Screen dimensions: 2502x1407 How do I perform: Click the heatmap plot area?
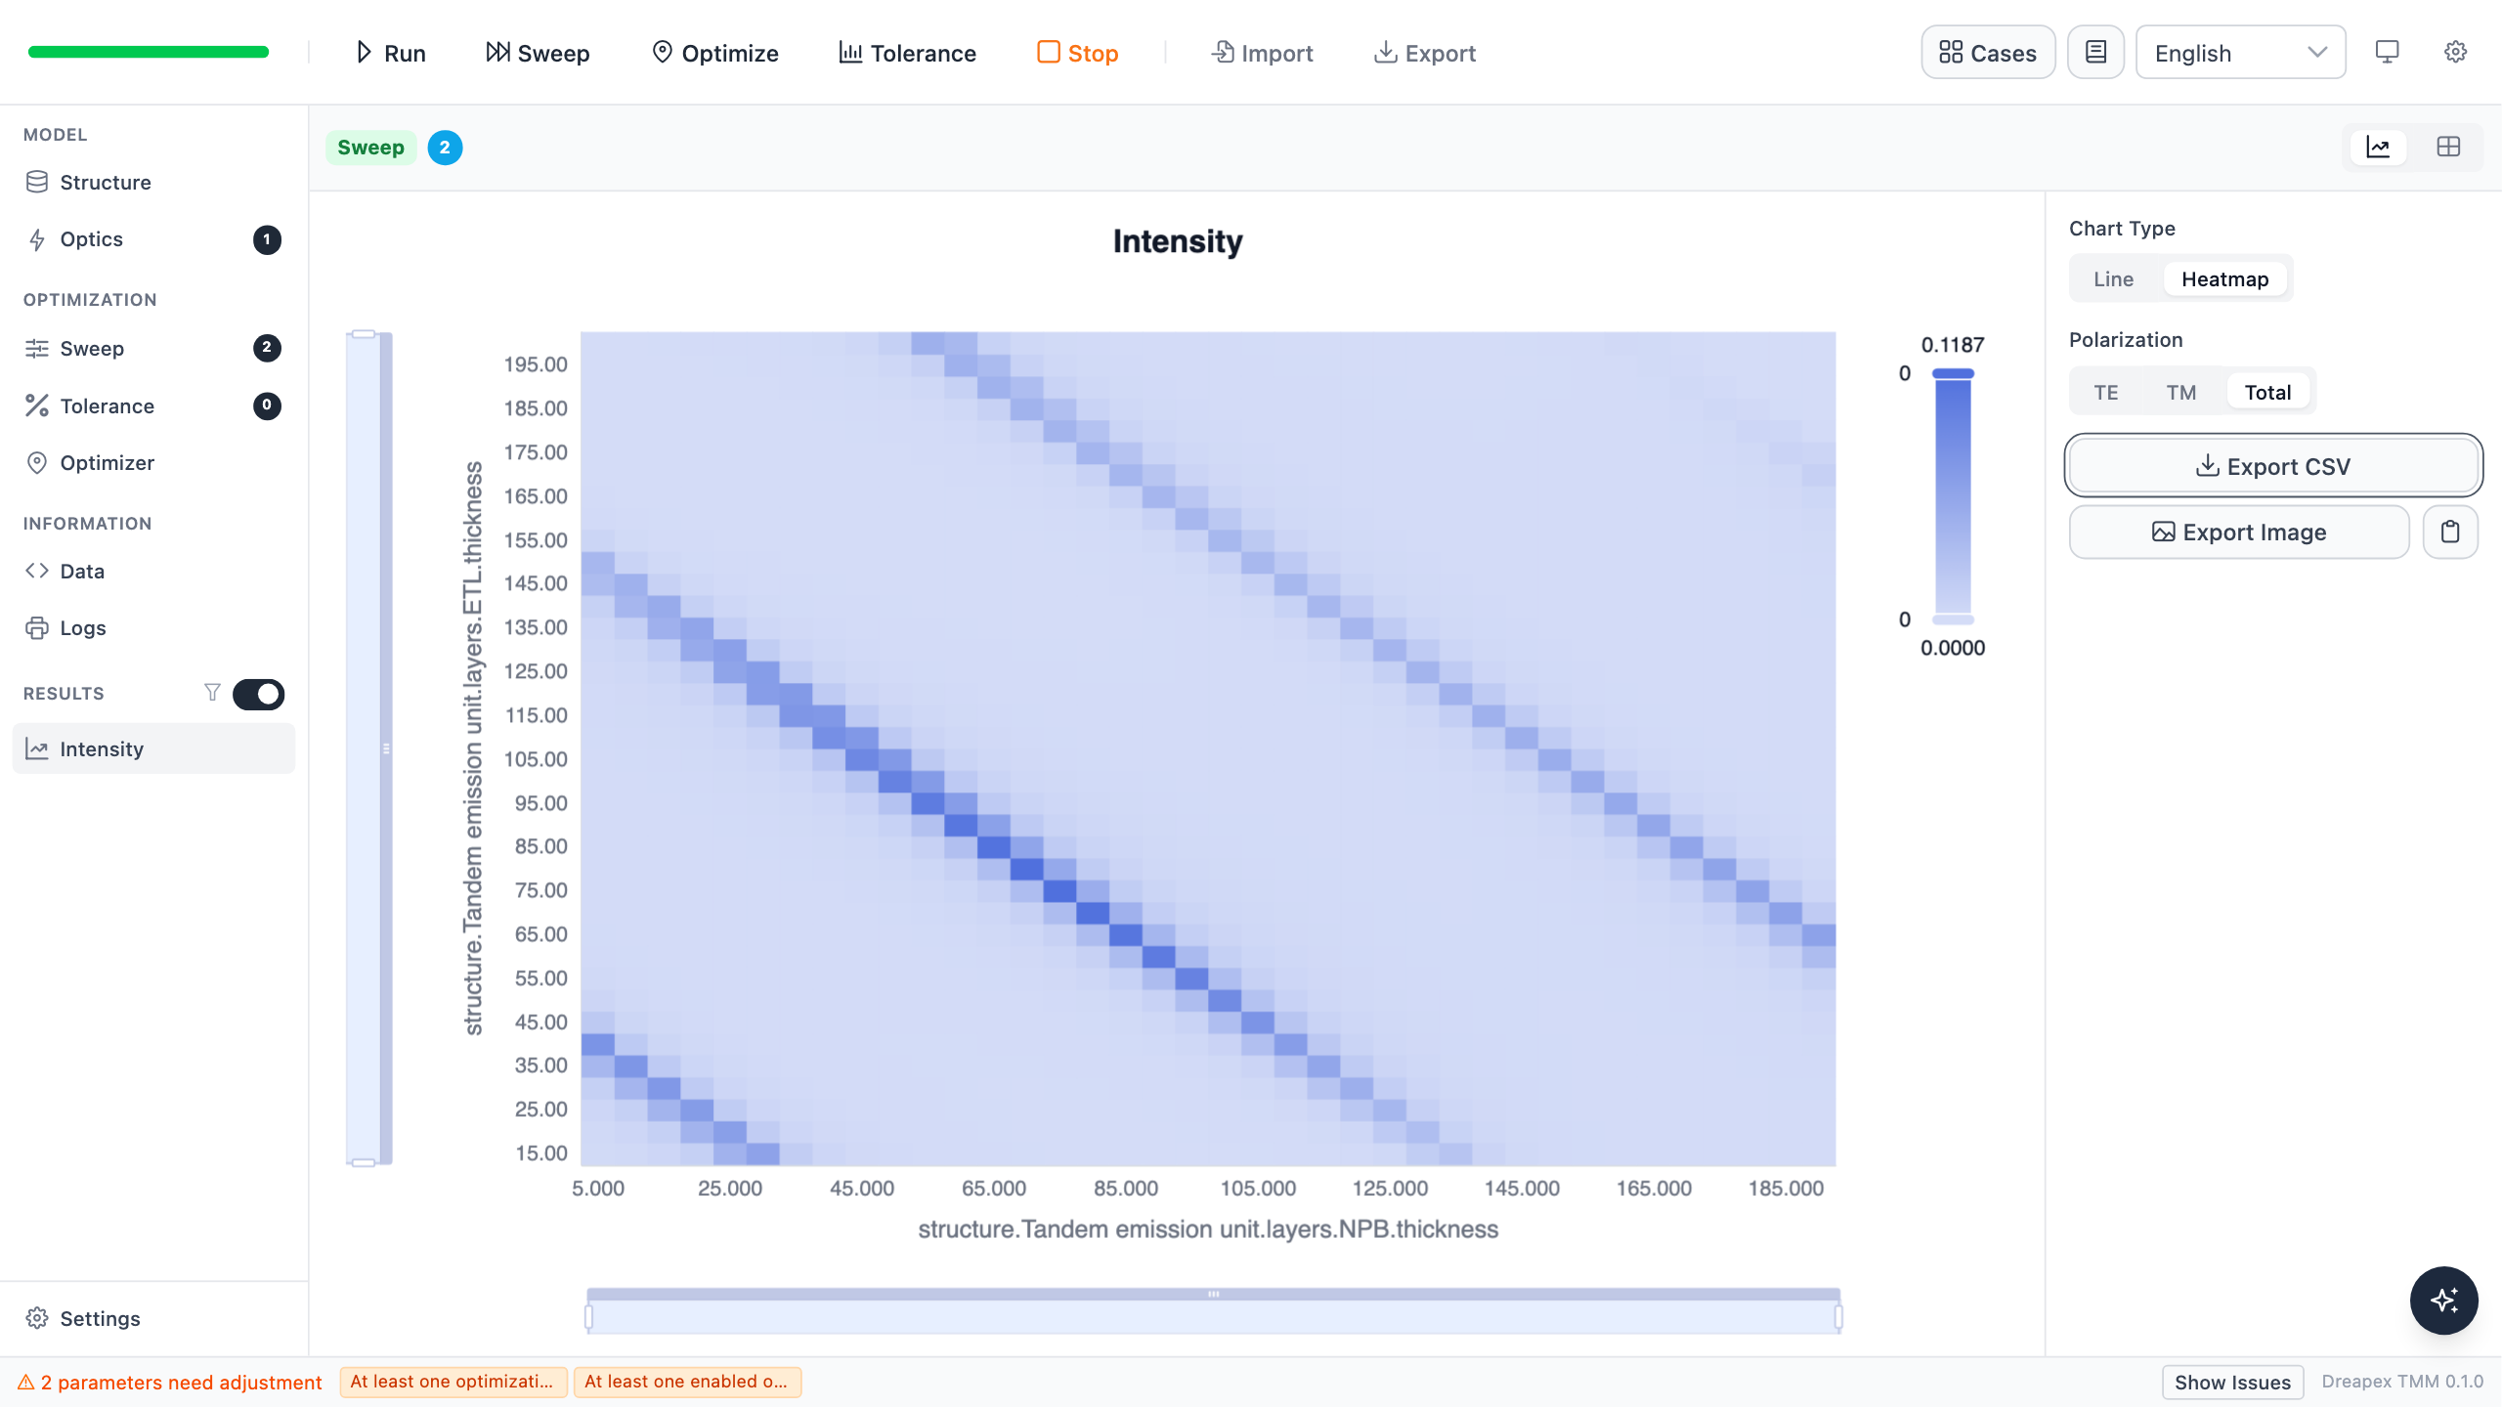(x=1208, y=748)
